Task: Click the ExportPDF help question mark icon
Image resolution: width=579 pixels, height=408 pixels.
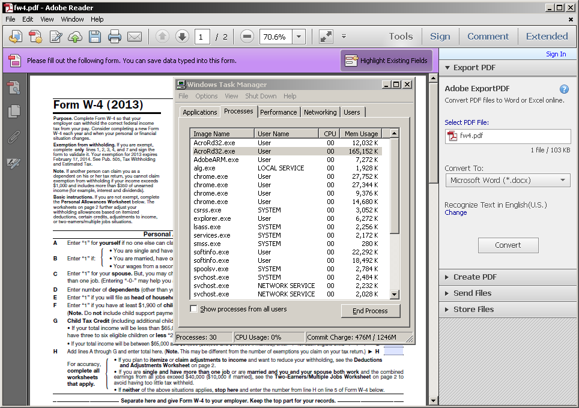Action: pyautogui.click(x=564, y=89)
